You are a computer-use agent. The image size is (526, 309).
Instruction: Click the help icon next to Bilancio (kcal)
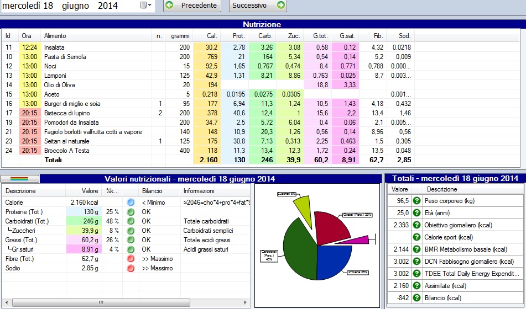coord(417,298)
